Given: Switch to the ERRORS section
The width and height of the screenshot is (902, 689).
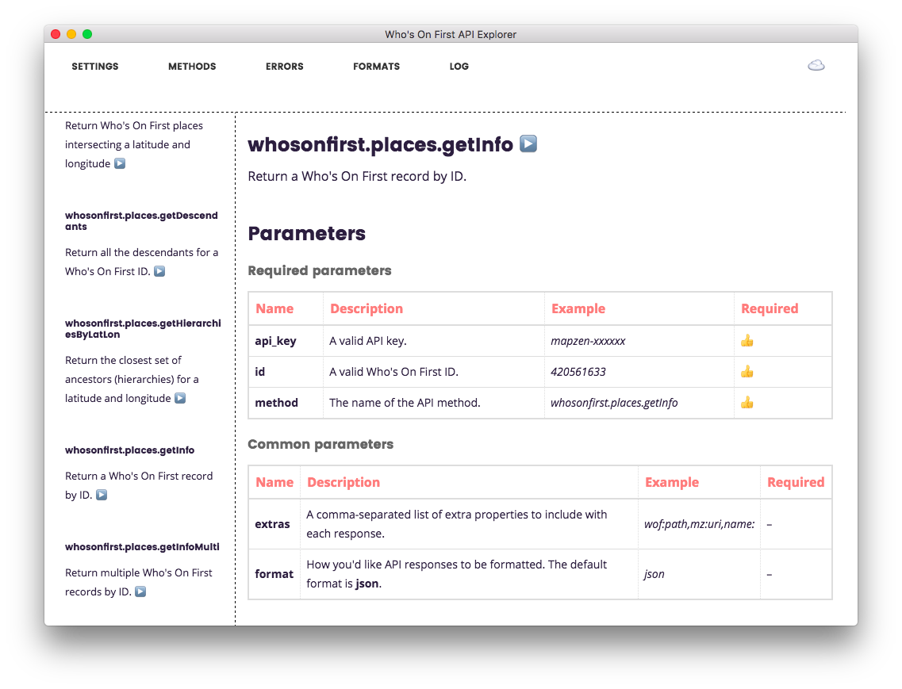Looking at the screenshot, I should click(x=284, y=66).
